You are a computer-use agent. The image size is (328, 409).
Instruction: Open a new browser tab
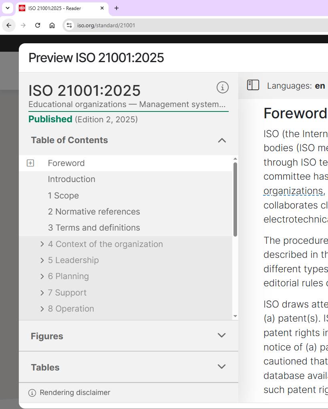coord(117,8)
